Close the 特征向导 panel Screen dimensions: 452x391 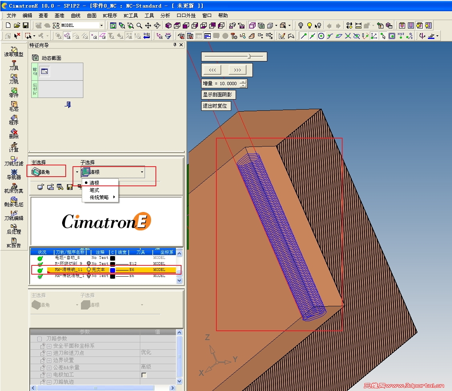[x=181, y=45]
